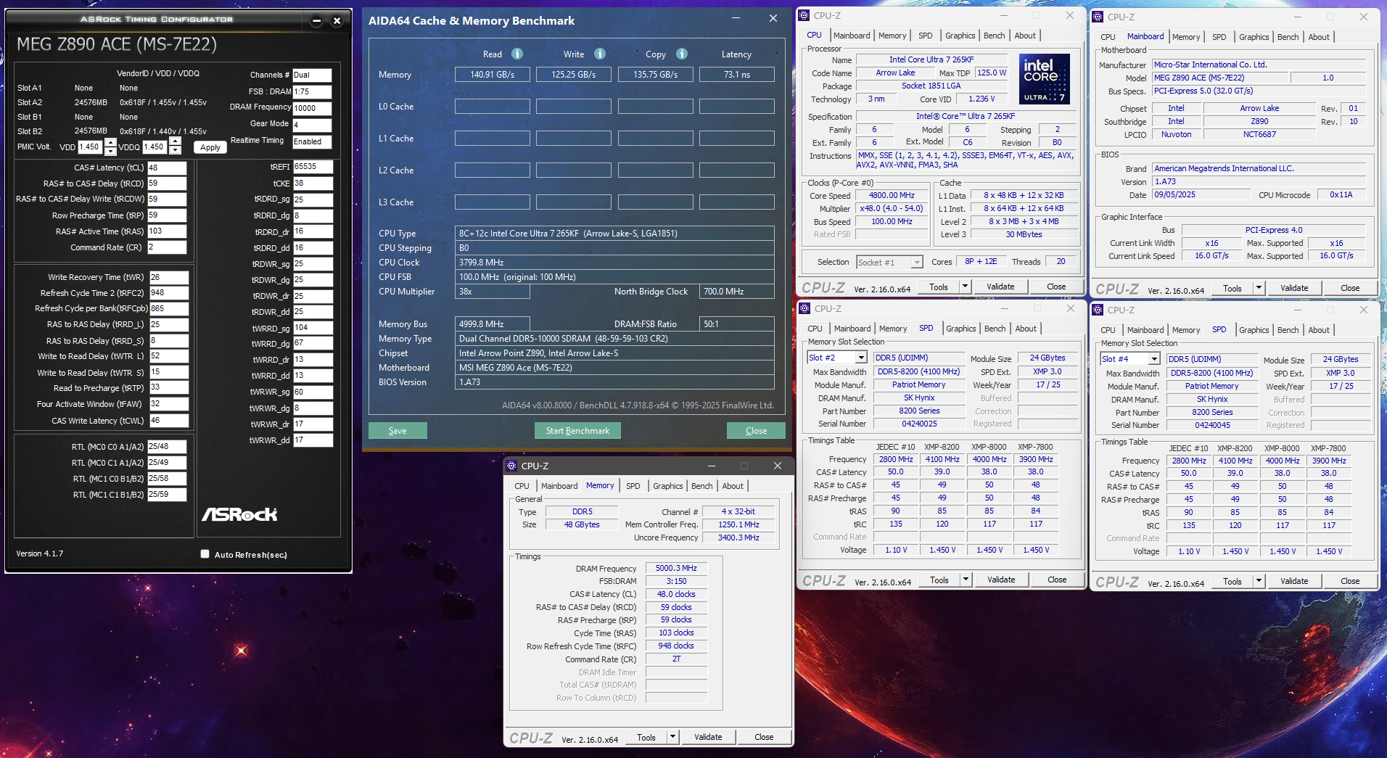Click the info icon next to Copy
1387x758 pixels.
682,54
